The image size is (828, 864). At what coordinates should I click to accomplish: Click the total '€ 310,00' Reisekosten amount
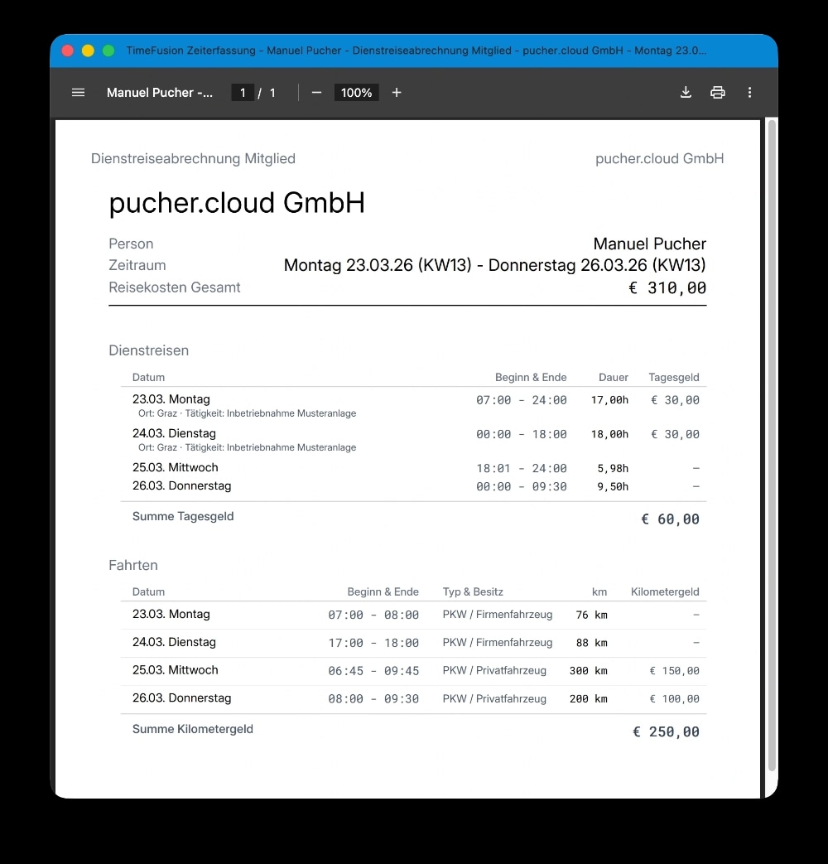667,287
